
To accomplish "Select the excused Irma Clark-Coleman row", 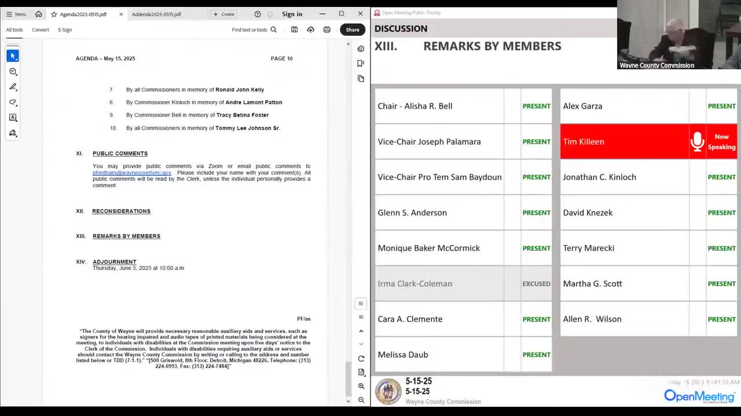I will click(463, 284).
